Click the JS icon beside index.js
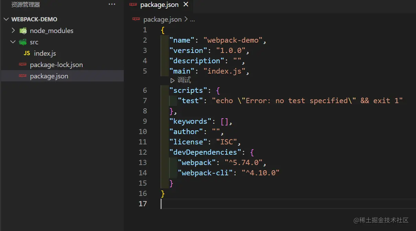This screenshot has width=416, height=231. [x=27, y=53]
